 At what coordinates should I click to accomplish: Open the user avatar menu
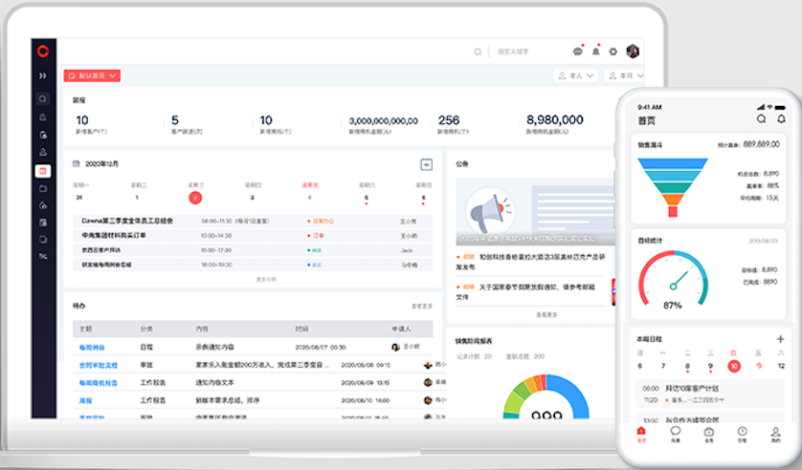[633, 51]
